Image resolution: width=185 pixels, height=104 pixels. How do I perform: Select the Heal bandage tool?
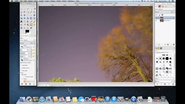point(34,25)
